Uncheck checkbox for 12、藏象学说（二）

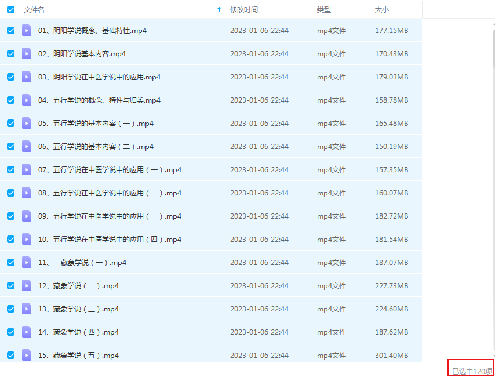tap(11, 286)
